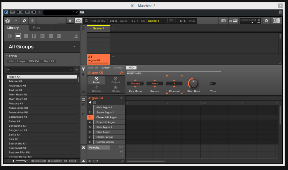
Task: Select the Instruments browser type icon
Action: [34, 36]
